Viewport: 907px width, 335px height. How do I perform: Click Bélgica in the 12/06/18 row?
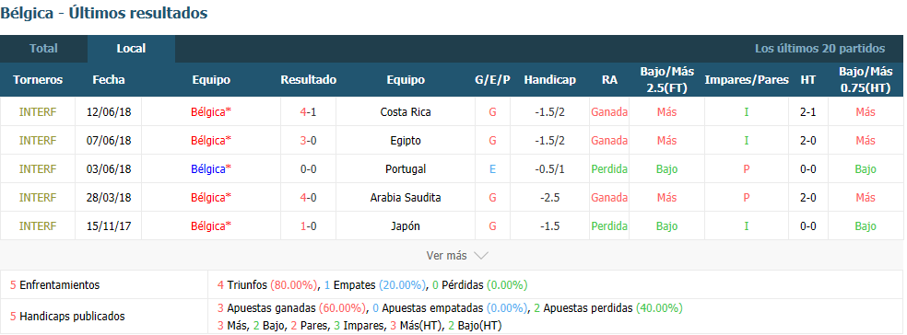(211, 112)
